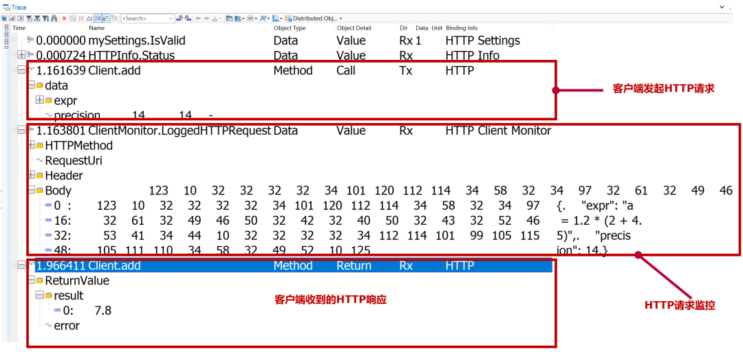The width and height of the screenshot is (743, 352).
Task: Select the precision item under data
Action: (x=77, y=115)
